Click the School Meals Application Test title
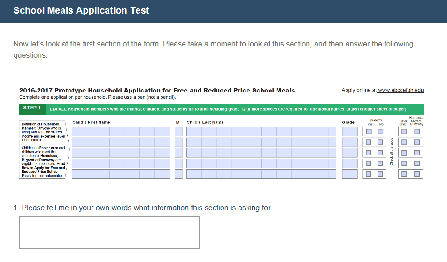 [81, 10]
